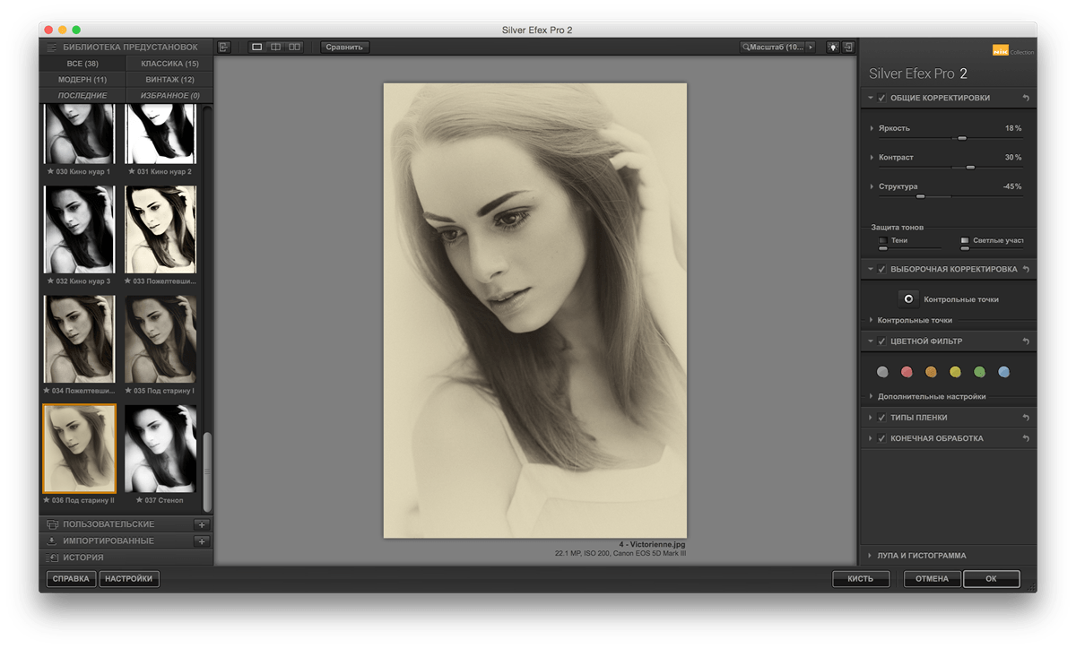The width and height of the screenshot is (1076, 648).
Task: Reset the Общие корректировки section with arrow icon
Action: pyautogui.click(x=1026, y=98)
